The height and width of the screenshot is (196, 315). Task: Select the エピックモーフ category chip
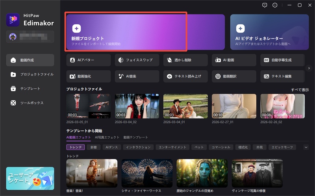[282, 147]
